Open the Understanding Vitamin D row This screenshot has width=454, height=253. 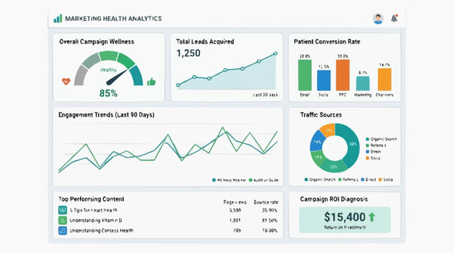point(168,221)
